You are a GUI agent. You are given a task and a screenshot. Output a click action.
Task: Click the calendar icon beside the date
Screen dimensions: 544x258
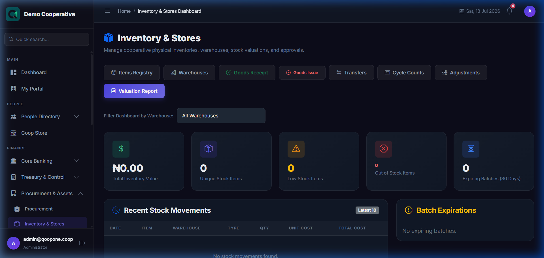point(462,11)
